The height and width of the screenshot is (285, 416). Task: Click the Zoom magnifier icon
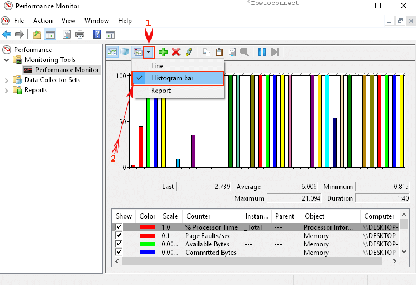click(x=244, y=52)
